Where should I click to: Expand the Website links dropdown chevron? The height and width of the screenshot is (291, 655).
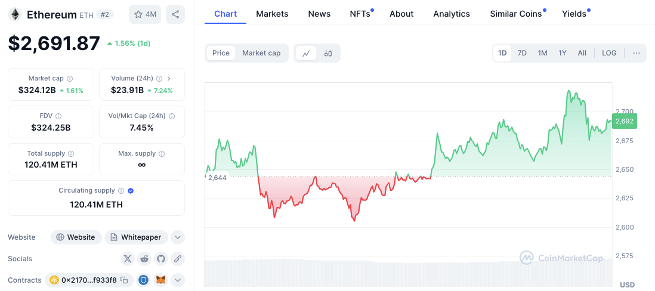point(178,237)
